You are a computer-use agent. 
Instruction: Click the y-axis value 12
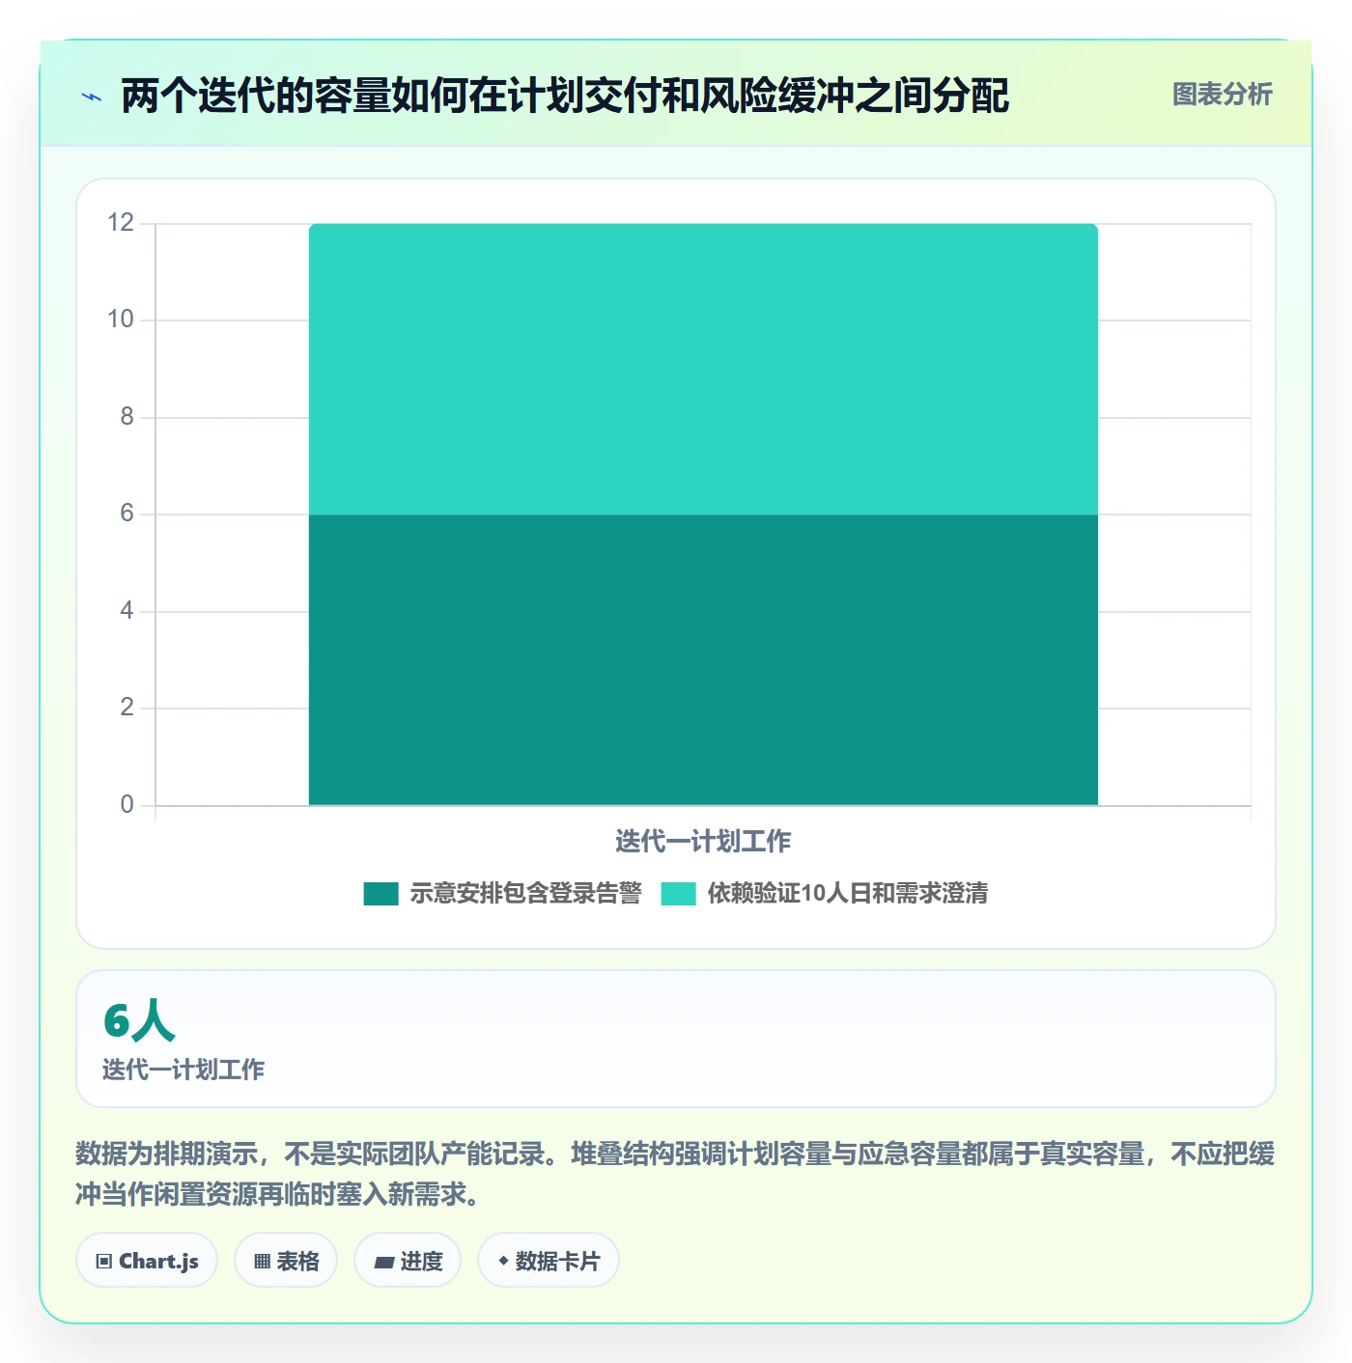click(x=121, y=223)
